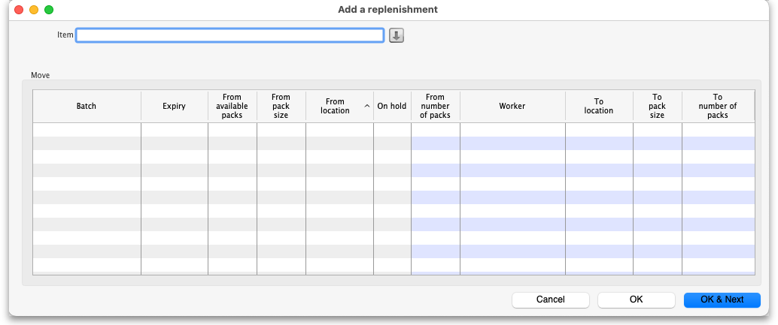
Task: Click the On hold column header
Action: (391, 107)
